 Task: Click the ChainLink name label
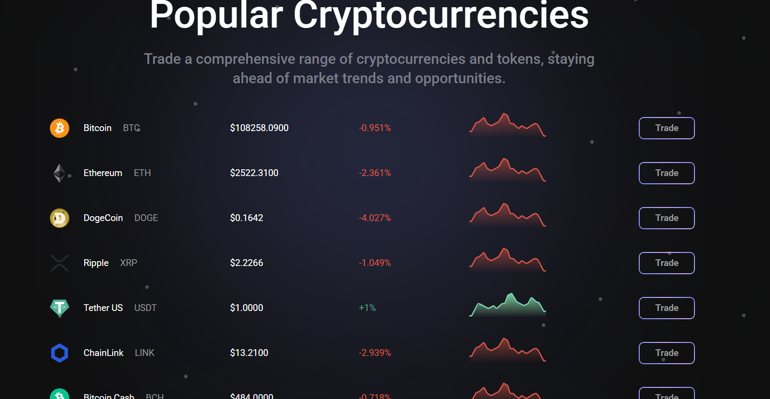click(103, 353)
